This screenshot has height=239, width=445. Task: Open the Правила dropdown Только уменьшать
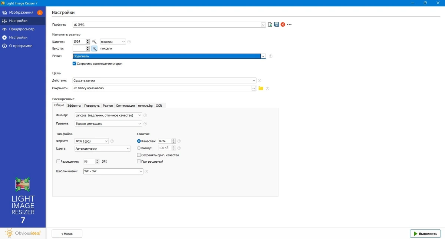[x=108, y=123]
